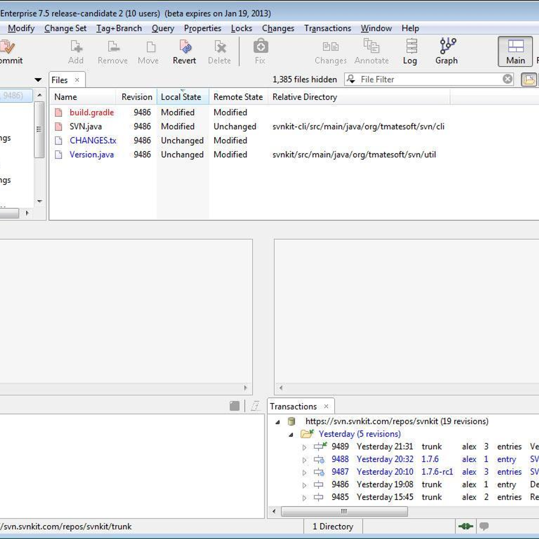Click the Delete toolbar icon
The height and width of the screenshot is (539, 539).
220,46
